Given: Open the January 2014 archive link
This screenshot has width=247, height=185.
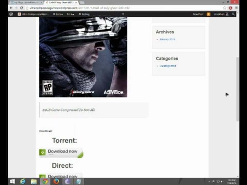Looking at the screenshot, I should (167, 39).
